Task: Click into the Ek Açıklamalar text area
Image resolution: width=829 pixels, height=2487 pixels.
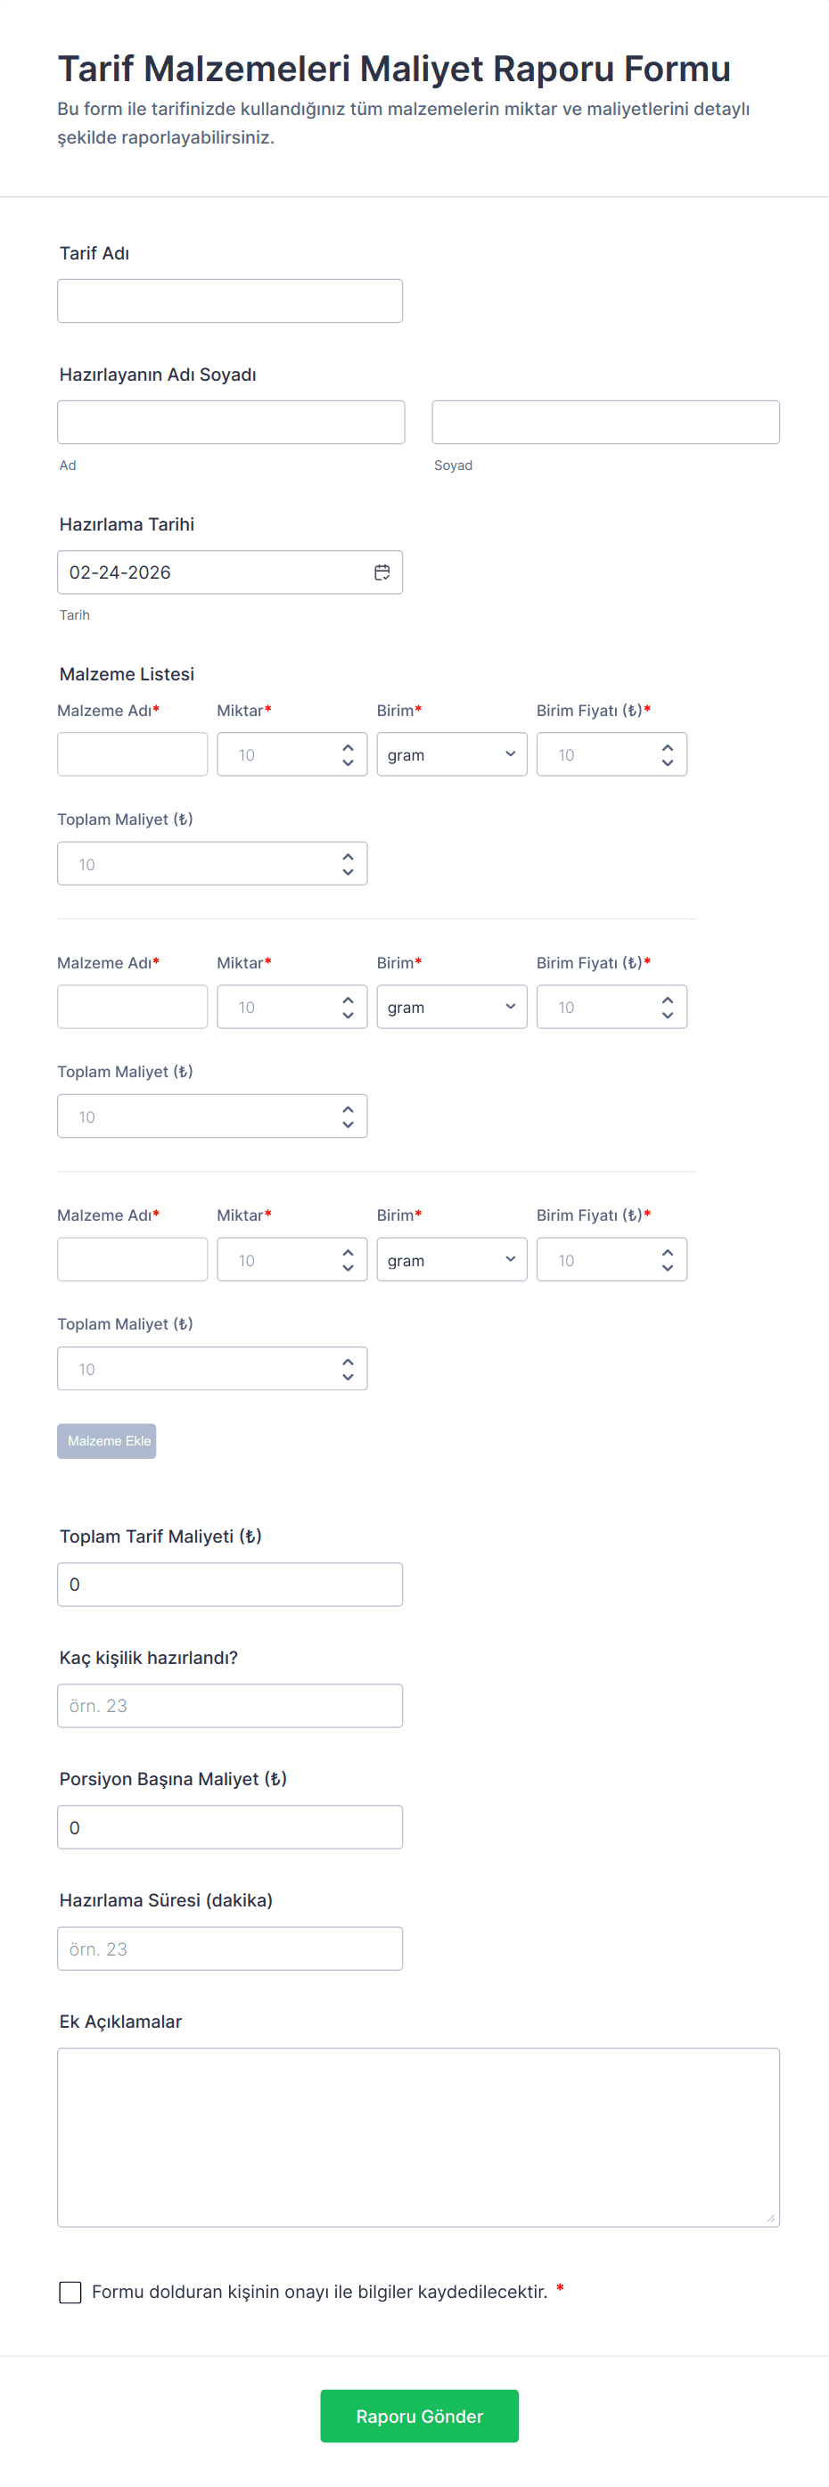Action: tap(418, 2137)
